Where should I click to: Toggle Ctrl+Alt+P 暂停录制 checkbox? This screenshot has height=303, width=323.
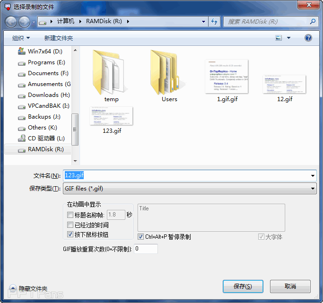click(141, 236)
